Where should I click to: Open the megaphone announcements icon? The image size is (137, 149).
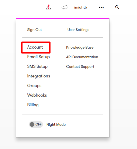pos(65,7)
